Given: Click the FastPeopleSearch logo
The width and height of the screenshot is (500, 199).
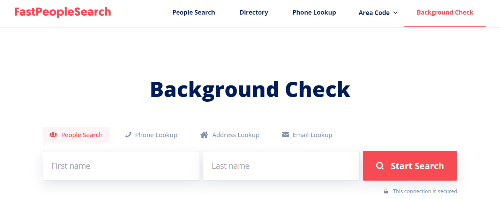Looking at the screenshot, I should pyautogui.click(x=62, y=12).
